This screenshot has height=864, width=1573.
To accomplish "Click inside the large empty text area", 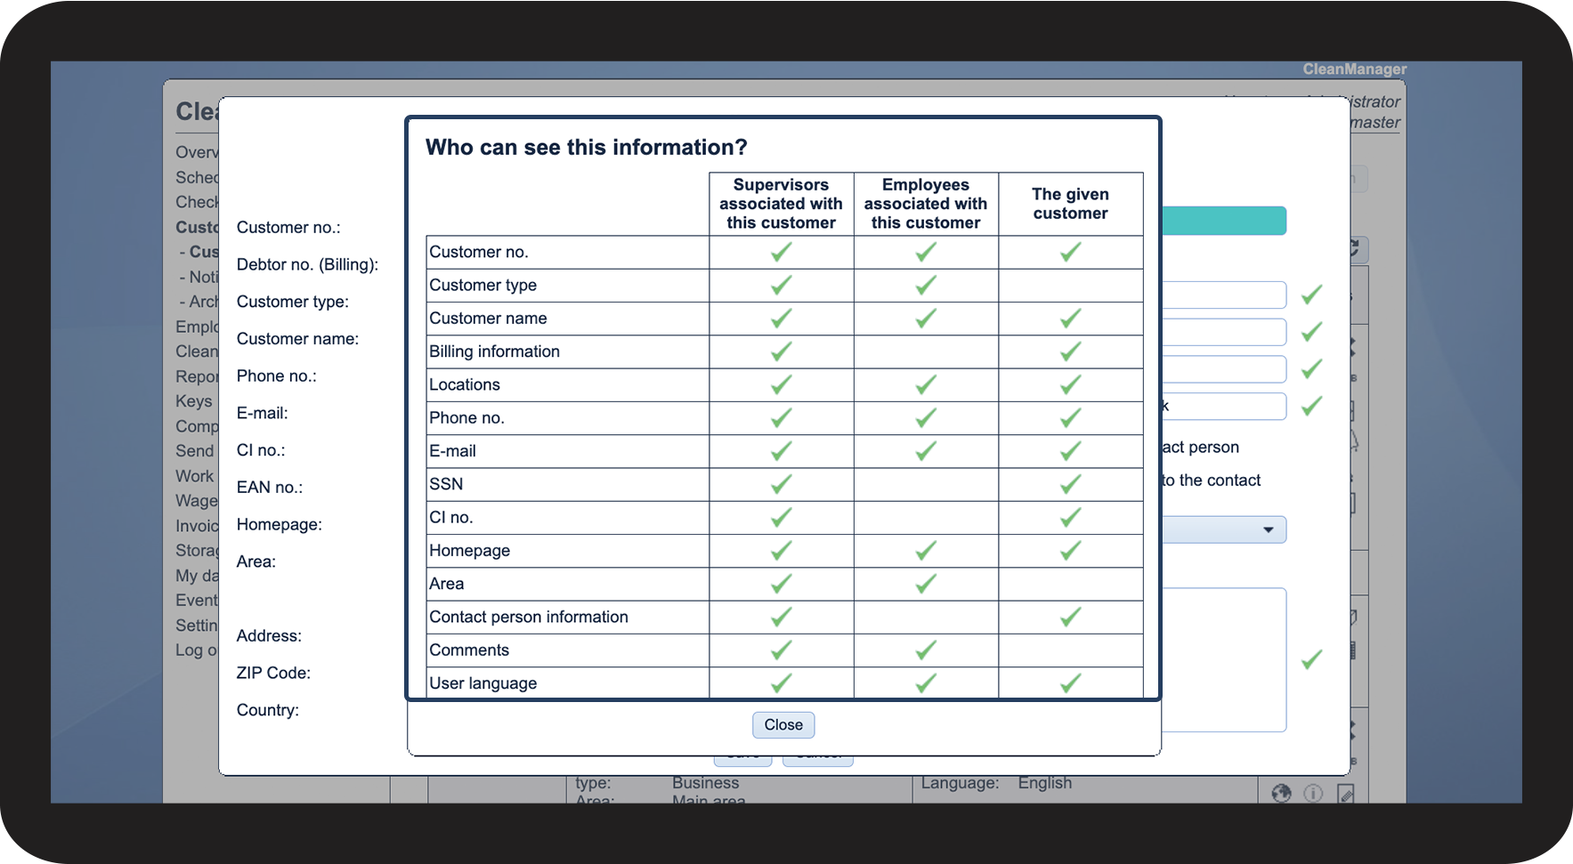I will click(1224, 659).
